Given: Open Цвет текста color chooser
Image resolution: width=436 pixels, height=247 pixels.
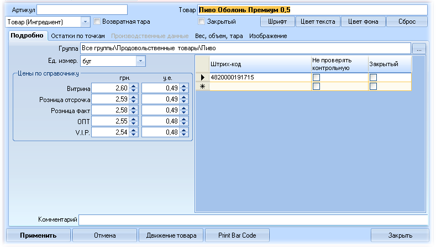Looking at the screenshot, I should (318, 22).
